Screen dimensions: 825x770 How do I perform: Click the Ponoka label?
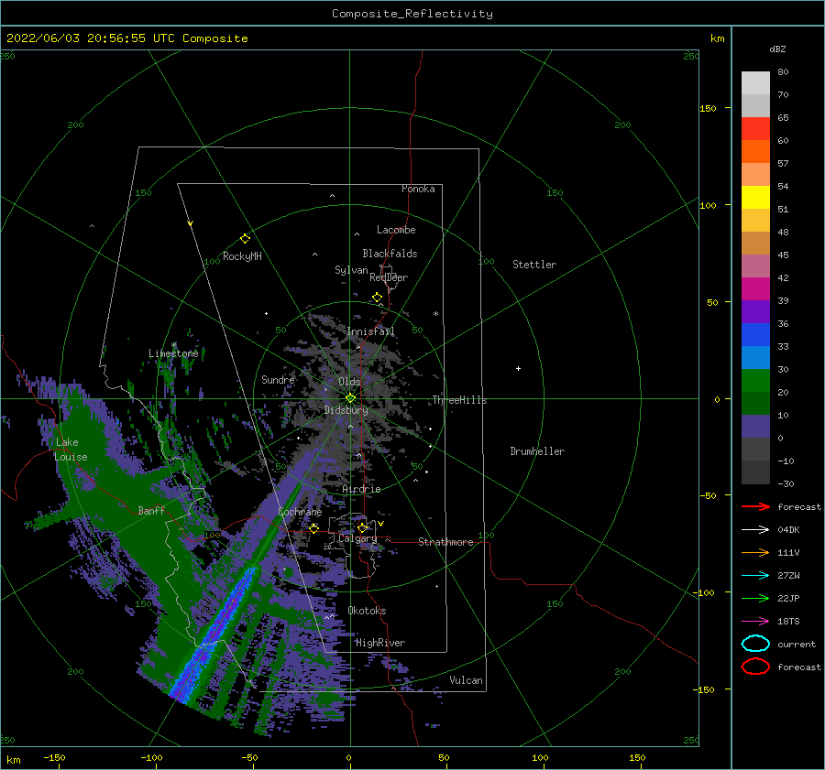418,189
